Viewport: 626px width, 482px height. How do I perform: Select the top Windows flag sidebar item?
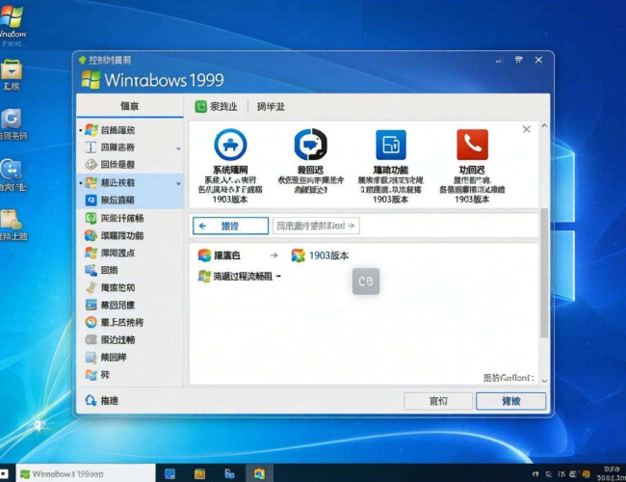pos(131,130)
